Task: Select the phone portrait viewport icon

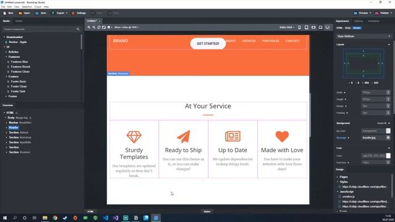Action: [x=299, y=27]
